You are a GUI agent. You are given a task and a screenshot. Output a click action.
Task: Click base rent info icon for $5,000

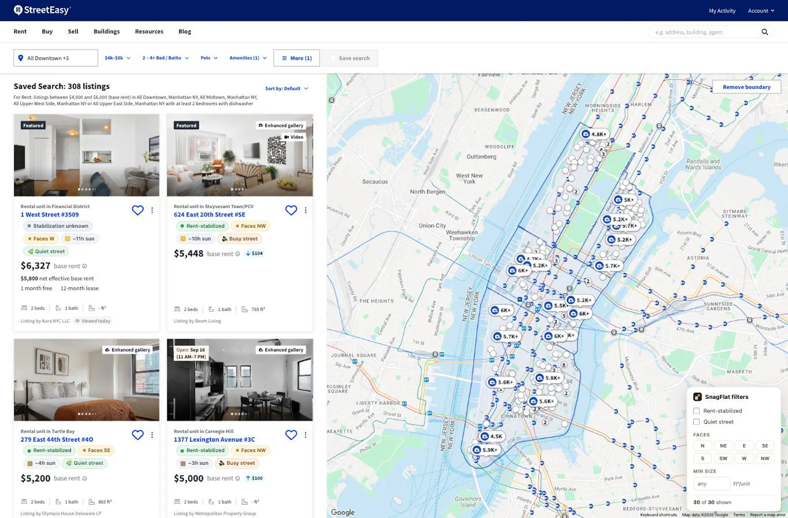pyautogui.click(x=237, y=479)
